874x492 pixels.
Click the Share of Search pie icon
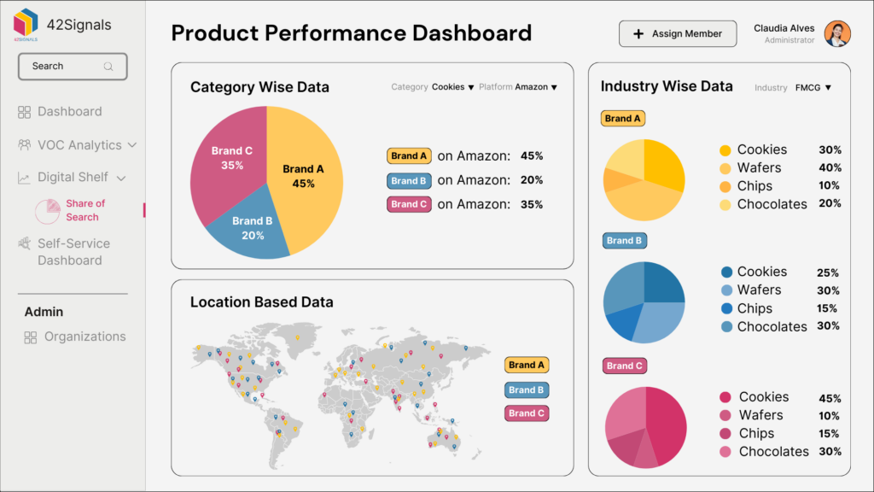(x=50, y=209)
